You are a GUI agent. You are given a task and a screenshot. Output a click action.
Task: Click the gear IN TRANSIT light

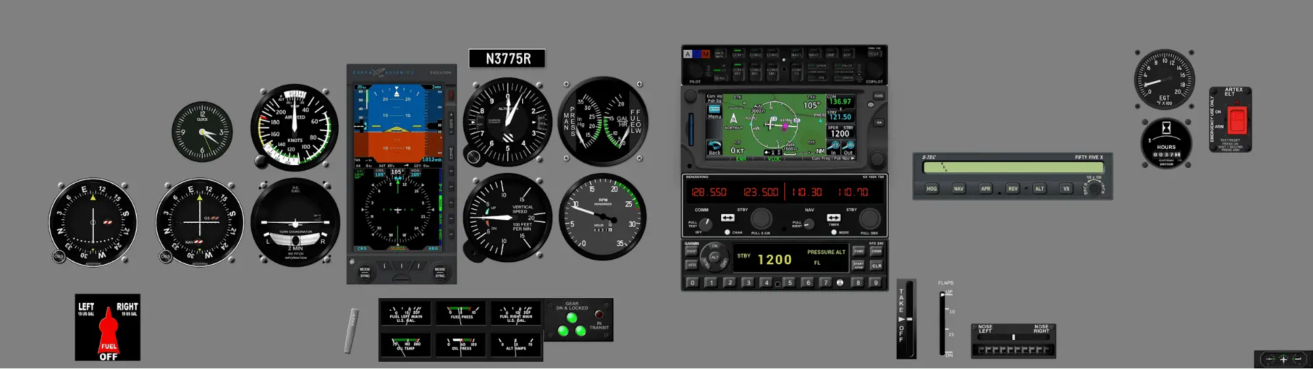(x=599, y=315)
